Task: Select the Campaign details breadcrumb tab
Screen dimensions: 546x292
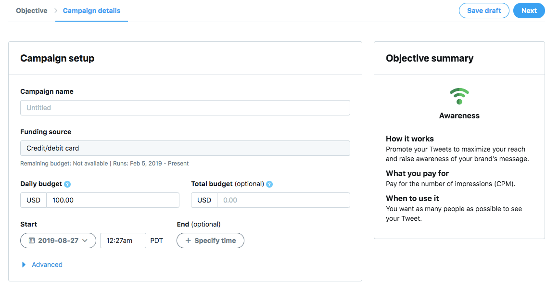Action: pos(91,10)
